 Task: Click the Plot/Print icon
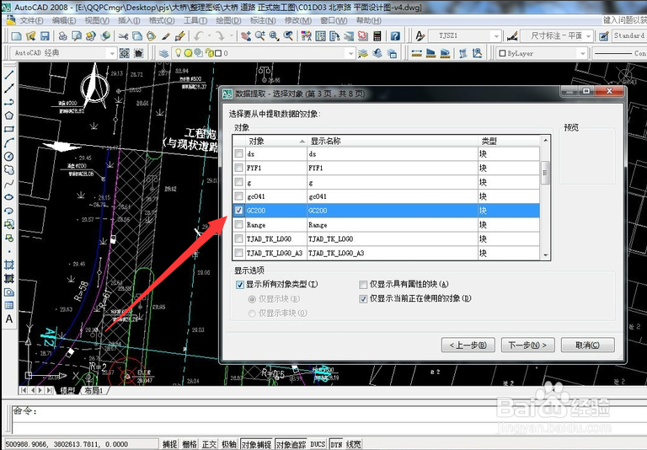coord(62,36)
